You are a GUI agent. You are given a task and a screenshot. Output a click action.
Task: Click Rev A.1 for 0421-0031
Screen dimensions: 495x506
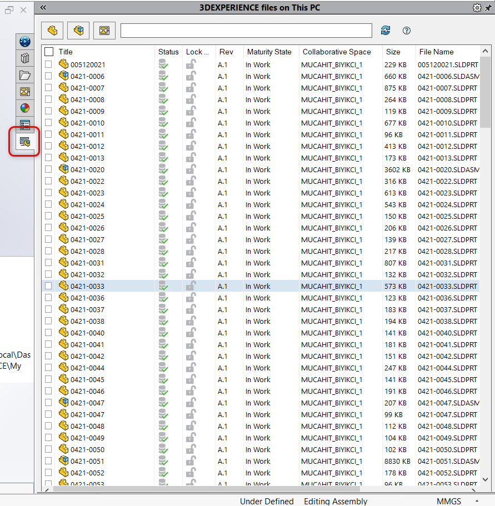pos(222,263)
